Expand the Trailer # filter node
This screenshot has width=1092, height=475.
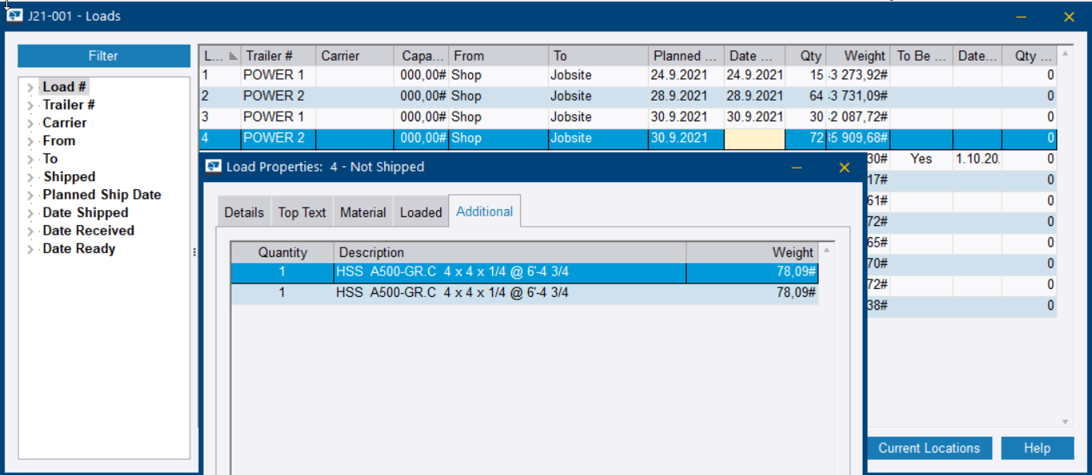click(30, 105)
